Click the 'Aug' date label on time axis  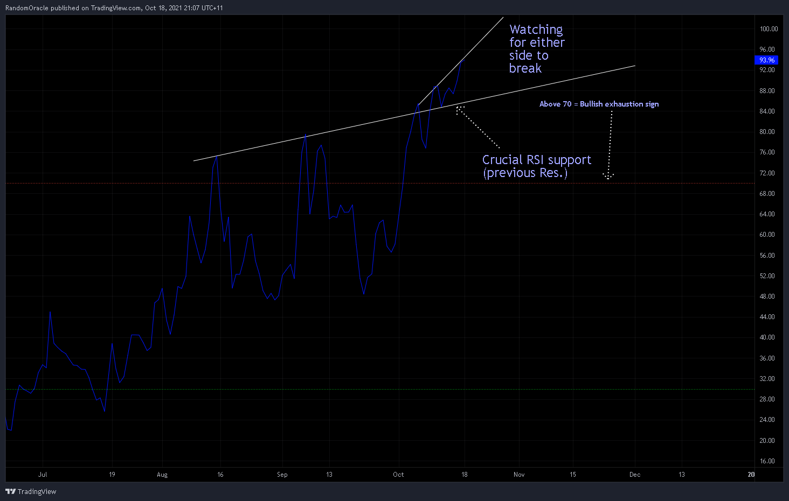coord(162,475)
